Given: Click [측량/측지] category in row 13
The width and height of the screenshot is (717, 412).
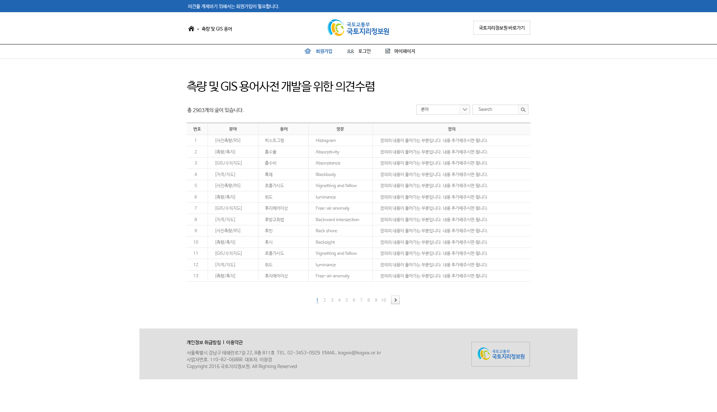Looking at the screenshot, I should click(225, 276).
